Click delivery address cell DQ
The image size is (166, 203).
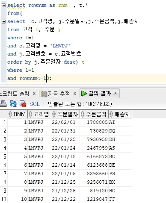tap(120, 131)
